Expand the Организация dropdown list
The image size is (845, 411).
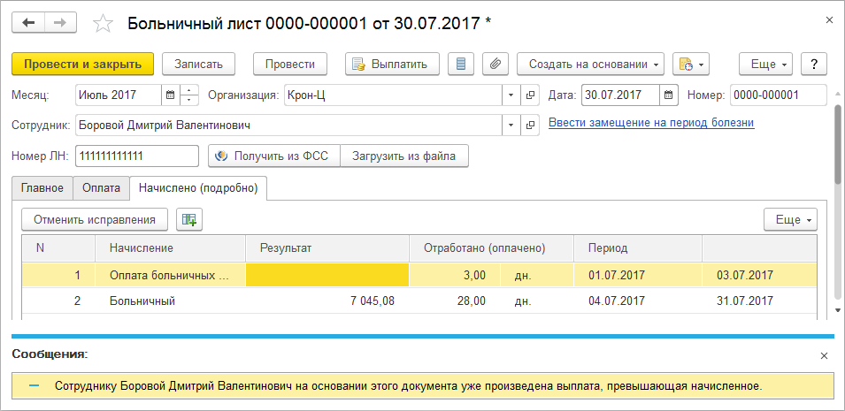pyautogui.click(x=511, y=95)
